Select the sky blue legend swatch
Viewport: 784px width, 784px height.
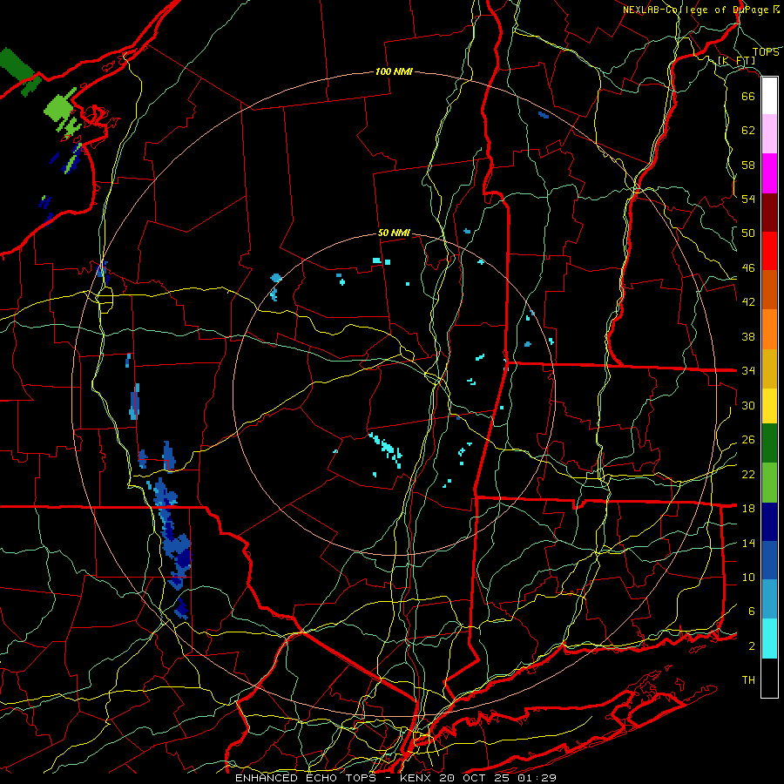point(769,599)
